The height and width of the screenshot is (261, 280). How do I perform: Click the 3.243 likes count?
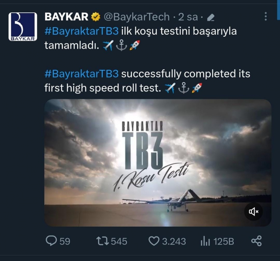(174, 241)
